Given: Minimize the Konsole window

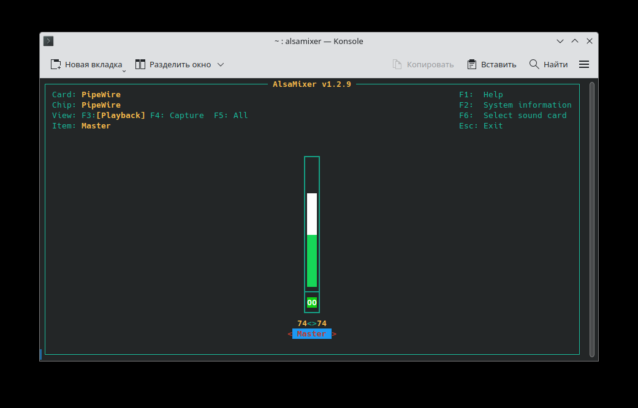Looking at the screenshot, I should coord(560,41).
